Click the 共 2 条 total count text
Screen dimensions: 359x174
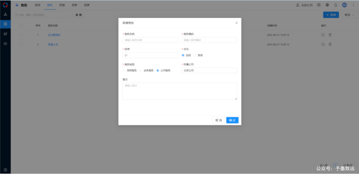(323, 165)
